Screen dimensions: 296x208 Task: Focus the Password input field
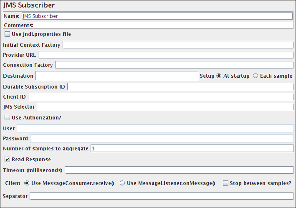(162, 139)
